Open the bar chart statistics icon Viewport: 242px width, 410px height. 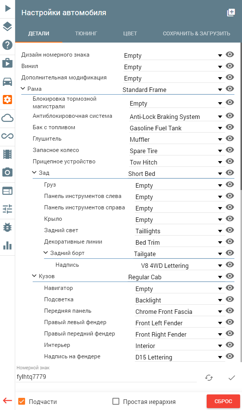[x=7, y=245]
